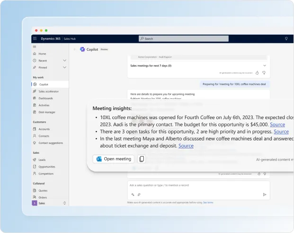The image size is (294, 233).
Task: Open Contacts under Customers
Action: [x=44, y=136]
